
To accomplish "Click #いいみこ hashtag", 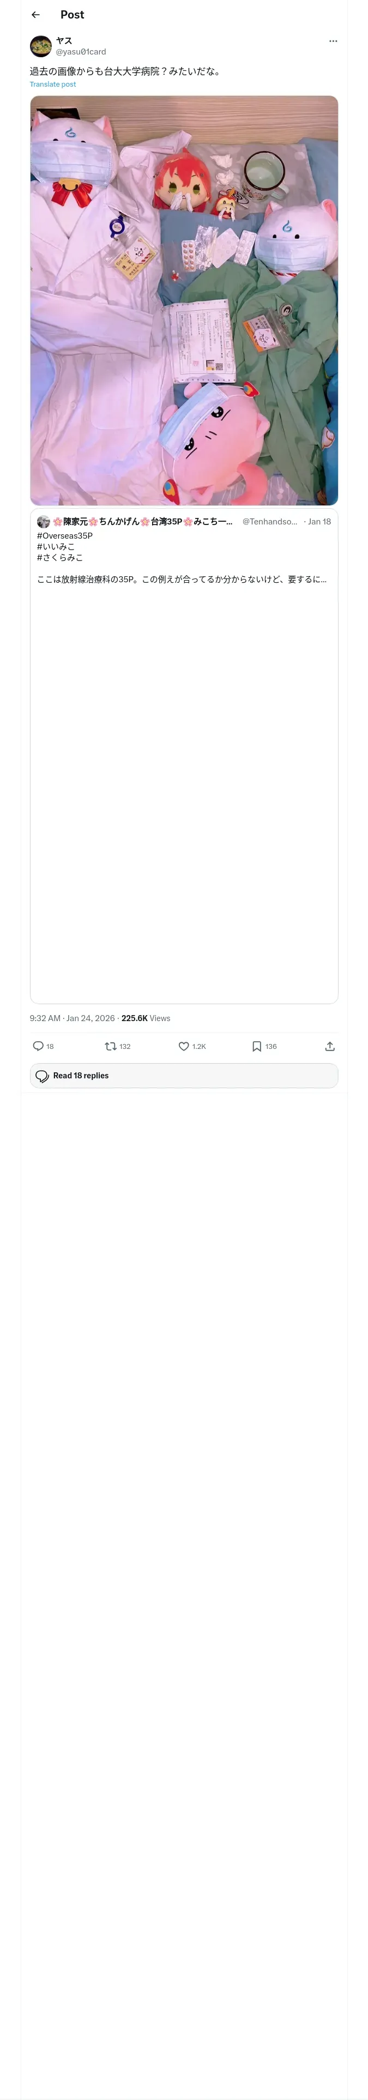I will [x=56, y=547].
